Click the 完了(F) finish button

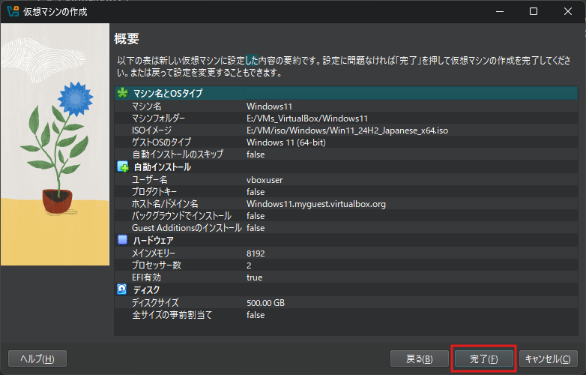[x=483, y=359]
